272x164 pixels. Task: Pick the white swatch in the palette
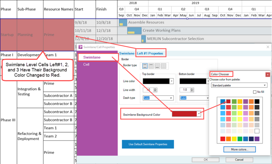(x=257, y=131)
